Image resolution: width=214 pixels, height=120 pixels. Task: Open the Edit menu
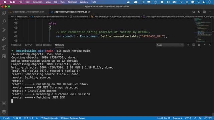point(27,2)
